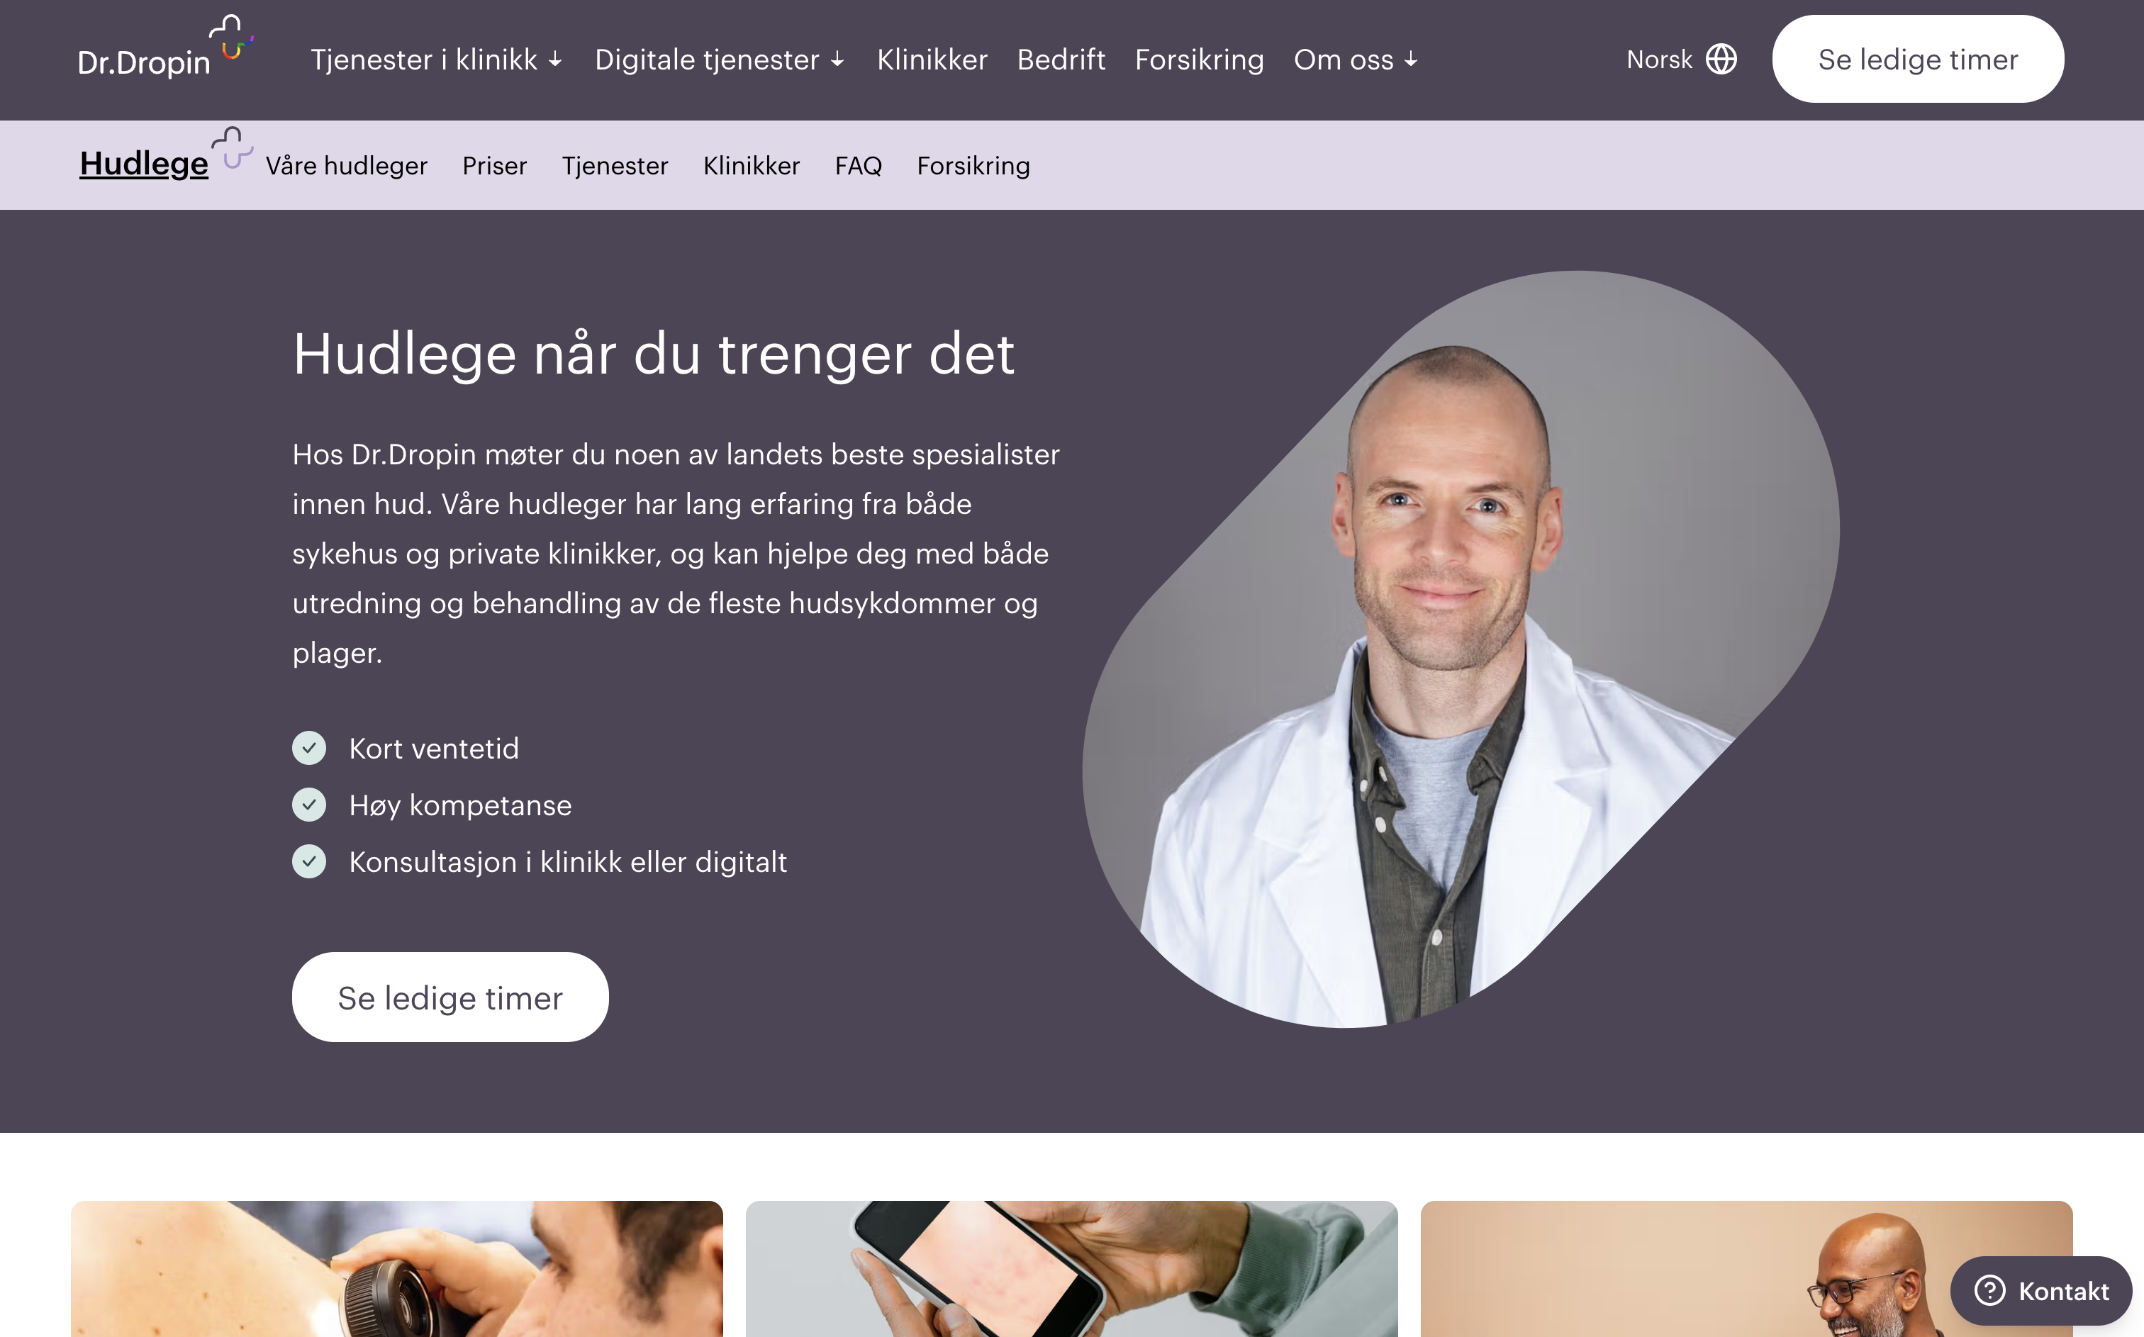Select Våre hudleger in the sub navigation
The width and height of the screenshot is (2144, 1337).
pyautogui.click(x=347, y=165)
